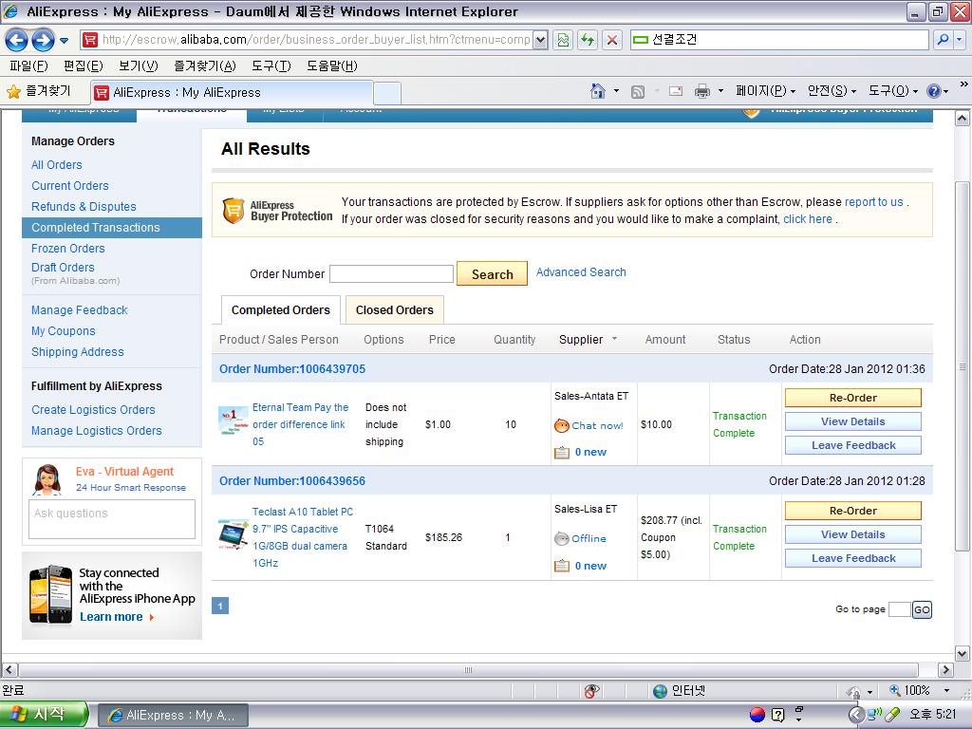The image size is (972, 729).
Task: Open the 도구(O) toolbar menu
Action: [x=892, y=91]
